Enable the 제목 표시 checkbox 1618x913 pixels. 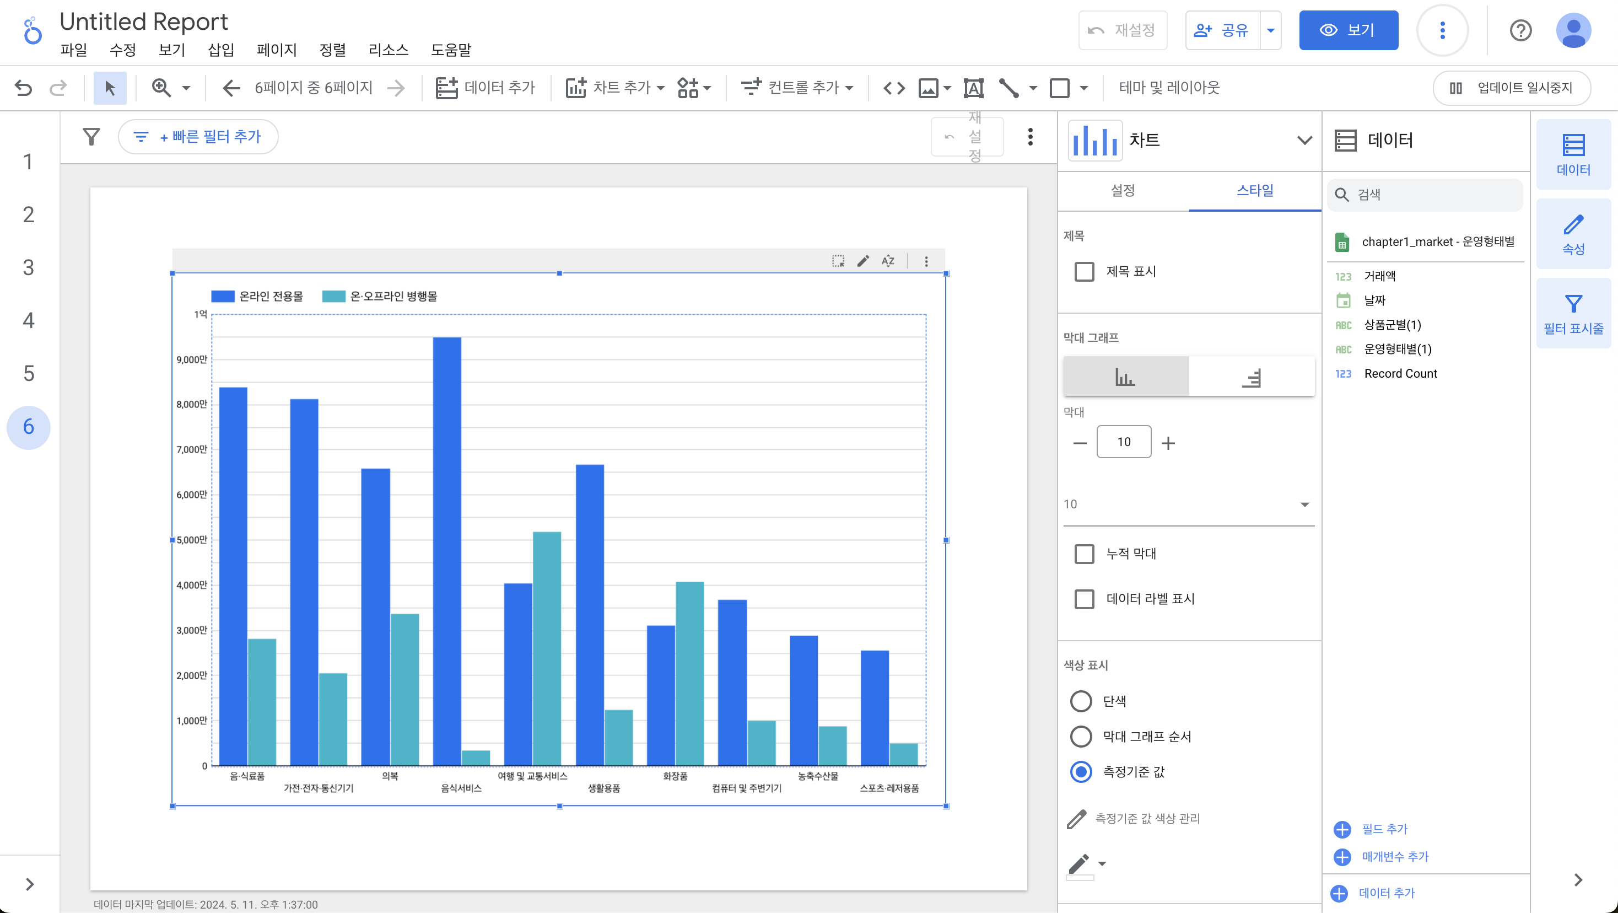(x=1084, y=271)
